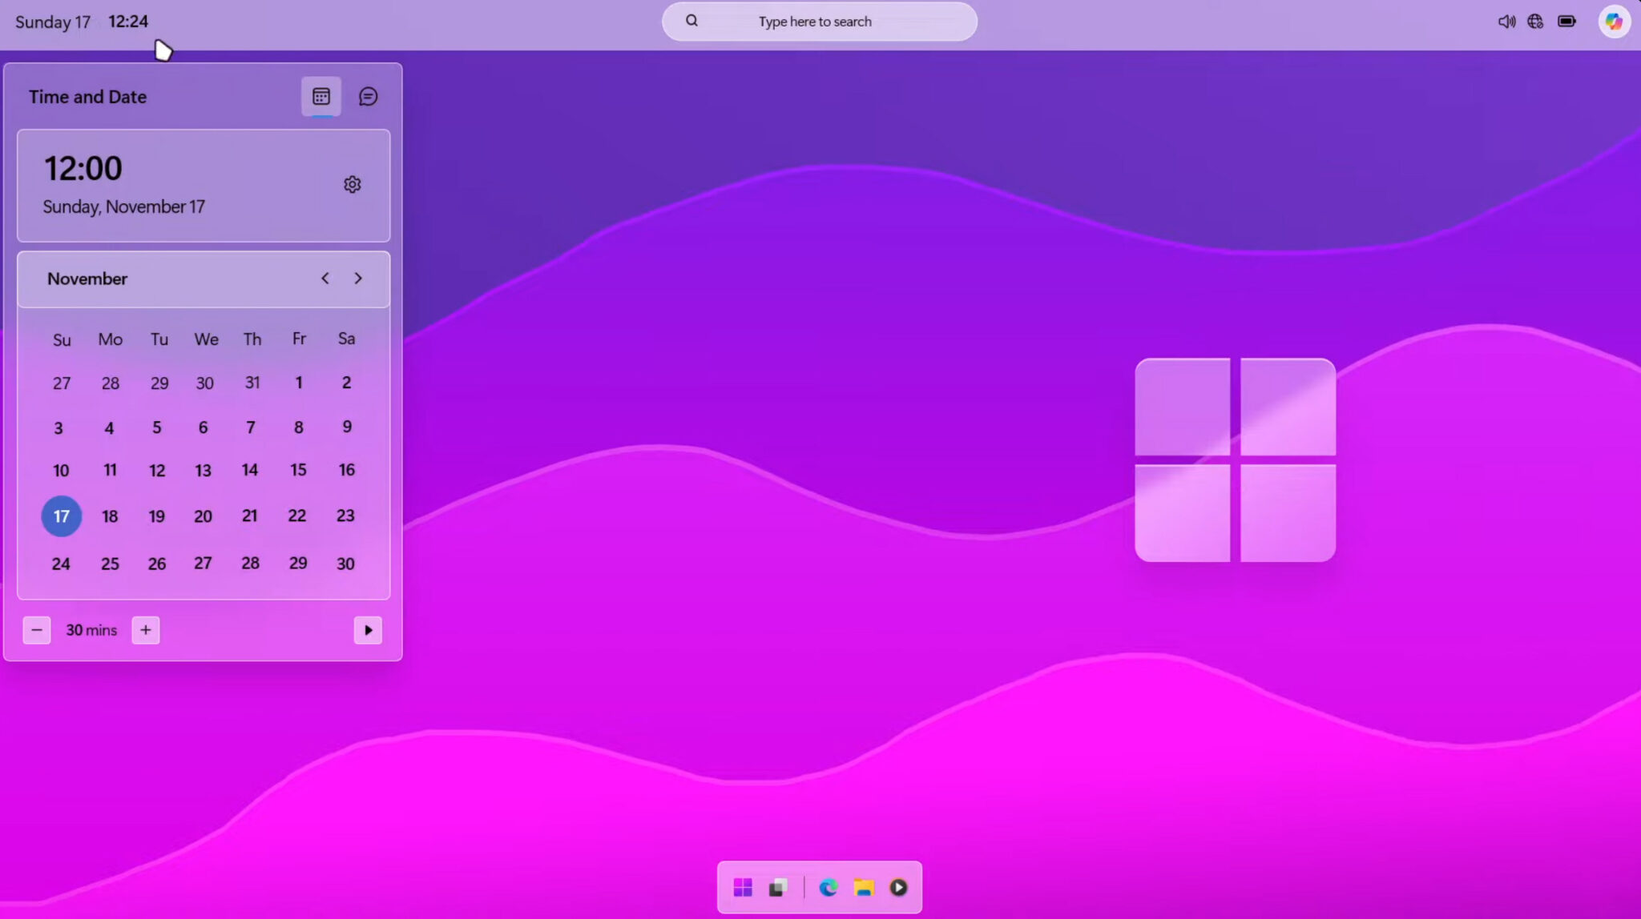This screenshot has width=1641, height=919.
Task: Click the date and time in top bar
Action: point(82,22)
